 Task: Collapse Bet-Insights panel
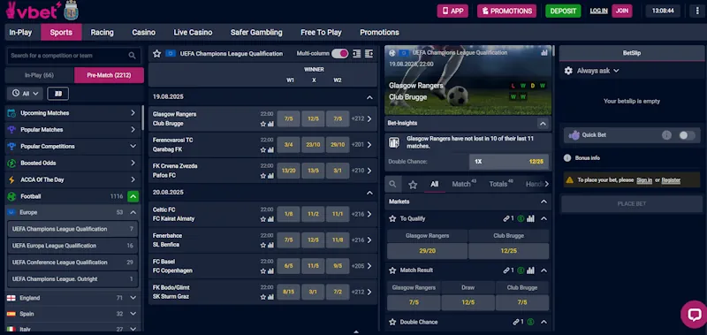tap(543, 124)
